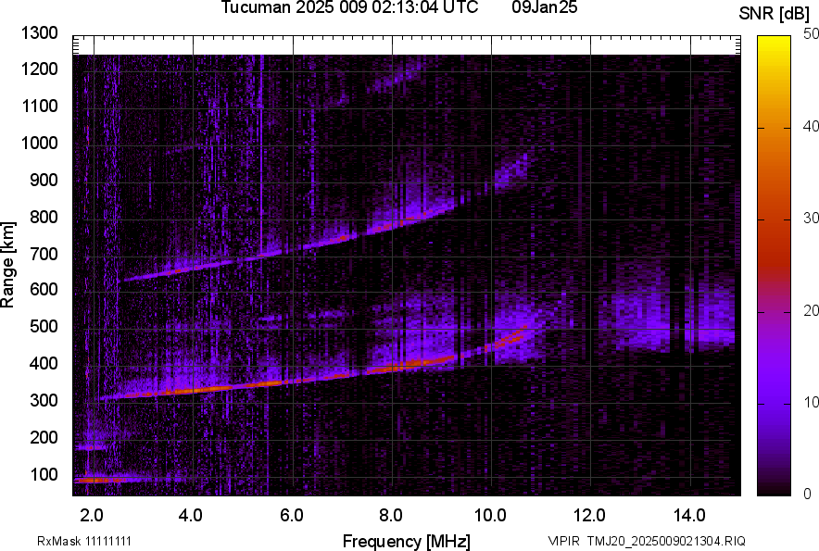Click frequency tick label 8.0
This screenshot has width=819, height=551.
(x=391, y=515)
